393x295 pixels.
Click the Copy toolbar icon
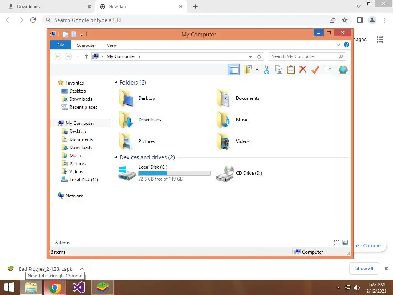279,70
